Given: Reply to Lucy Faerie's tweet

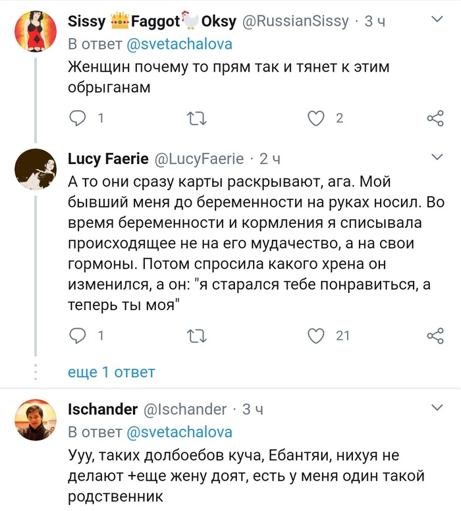Looking at the screenshot, I should point(78,336).
